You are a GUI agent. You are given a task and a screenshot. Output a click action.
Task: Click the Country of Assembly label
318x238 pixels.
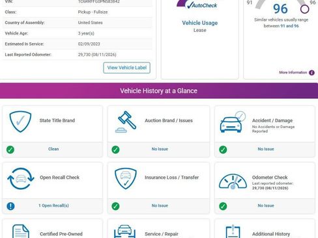[25, 23]
